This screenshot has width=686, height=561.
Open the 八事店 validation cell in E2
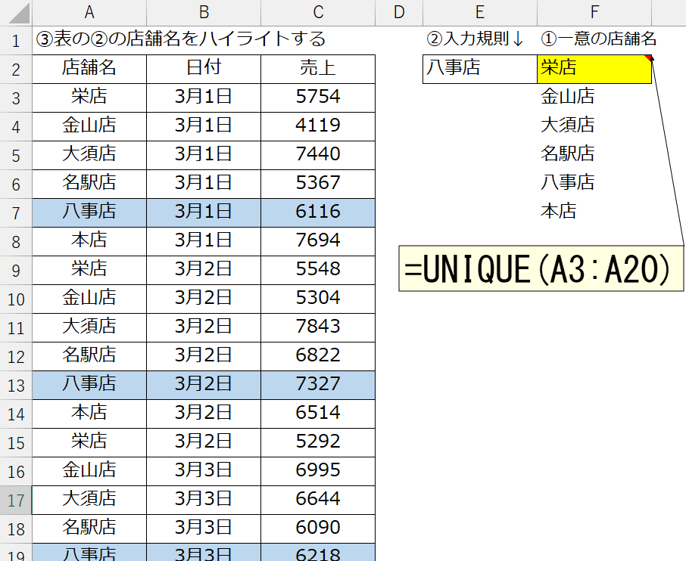coord(480,69)
